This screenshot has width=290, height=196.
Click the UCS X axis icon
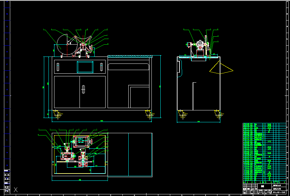[16, 189]
